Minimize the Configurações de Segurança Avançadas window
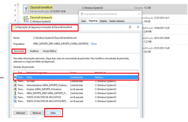Viewport: 188px width, 122px height. tap(122, 27)
